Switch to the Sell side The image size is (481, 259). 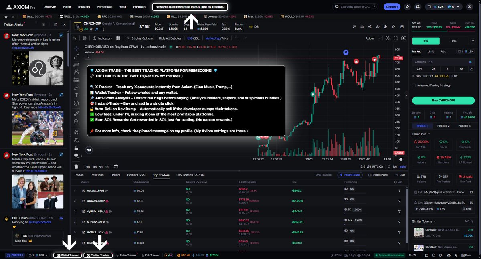[x=454, y=40]
